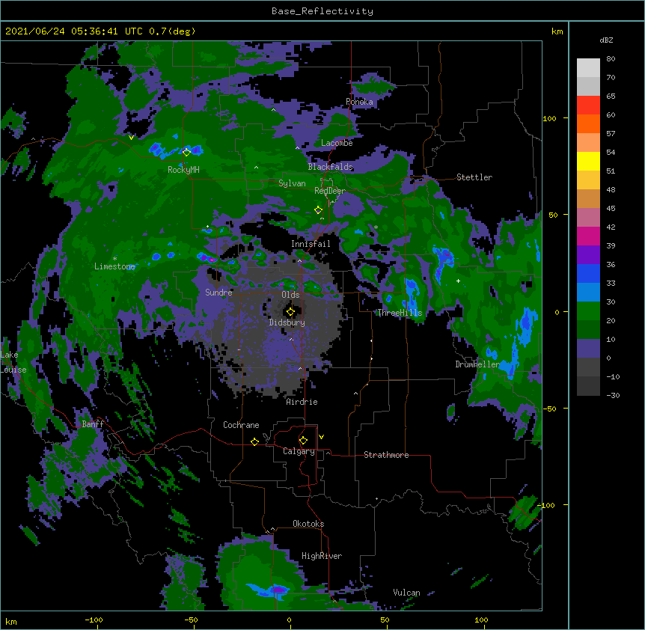Click the white plus marker north of Drumheller
Screen dimensions: 645x630
click(458, 281)
